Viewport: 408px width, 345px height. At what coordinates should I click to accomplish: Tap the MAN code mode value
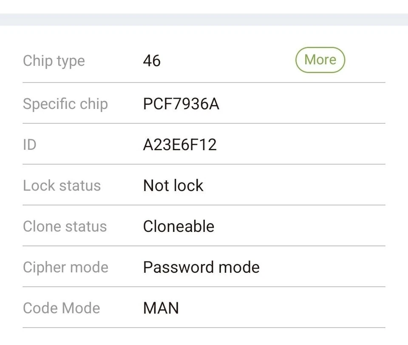161,308
